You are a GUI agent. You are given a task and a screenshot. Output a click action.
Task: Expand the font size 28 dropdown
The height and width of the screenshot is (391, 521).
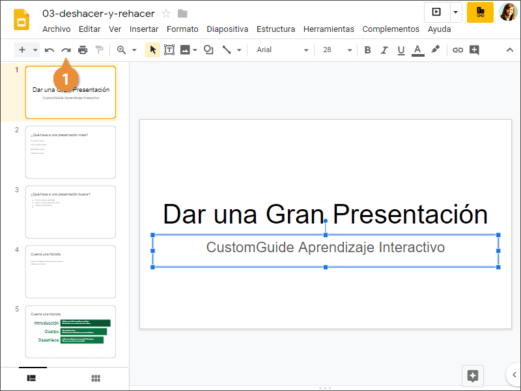tap(350, 50)
